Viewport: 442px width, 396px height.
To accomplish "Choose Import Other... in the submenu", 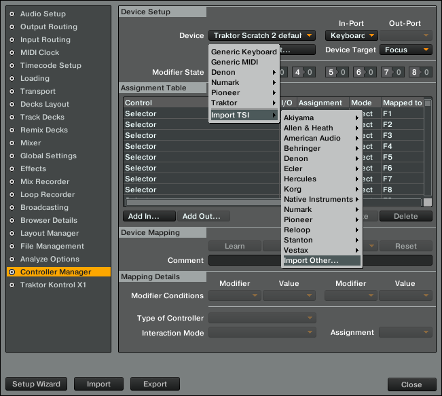I will [321, 261].
